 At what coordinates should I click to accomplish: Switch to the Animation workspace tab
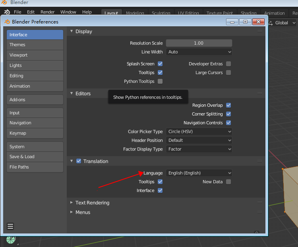pos(275,13)
